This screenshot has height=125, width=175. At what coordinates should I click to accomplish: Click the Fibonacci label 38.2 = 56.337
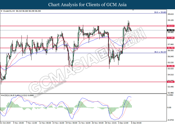coord(160,52)
